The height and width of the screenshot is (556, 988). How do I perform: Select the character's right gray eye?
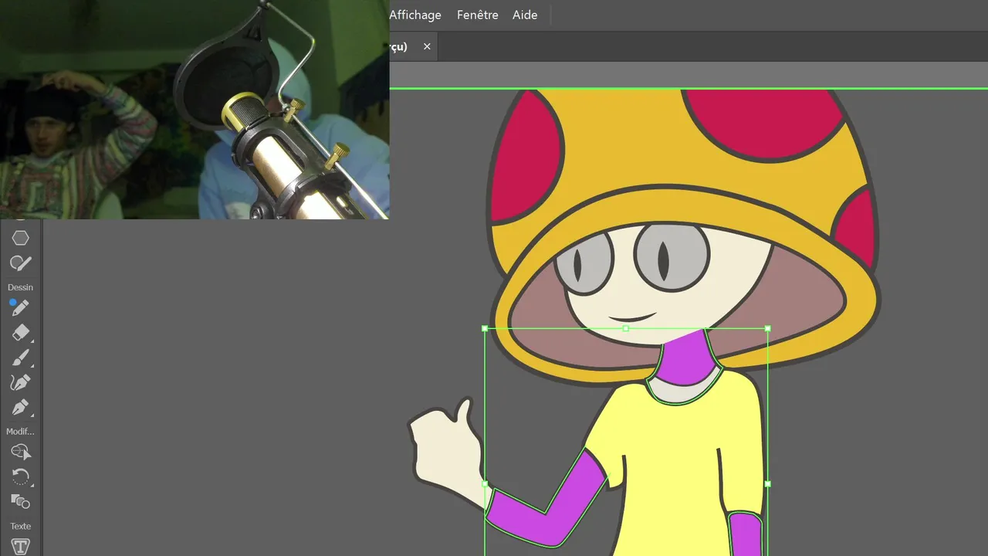(672, 256)
